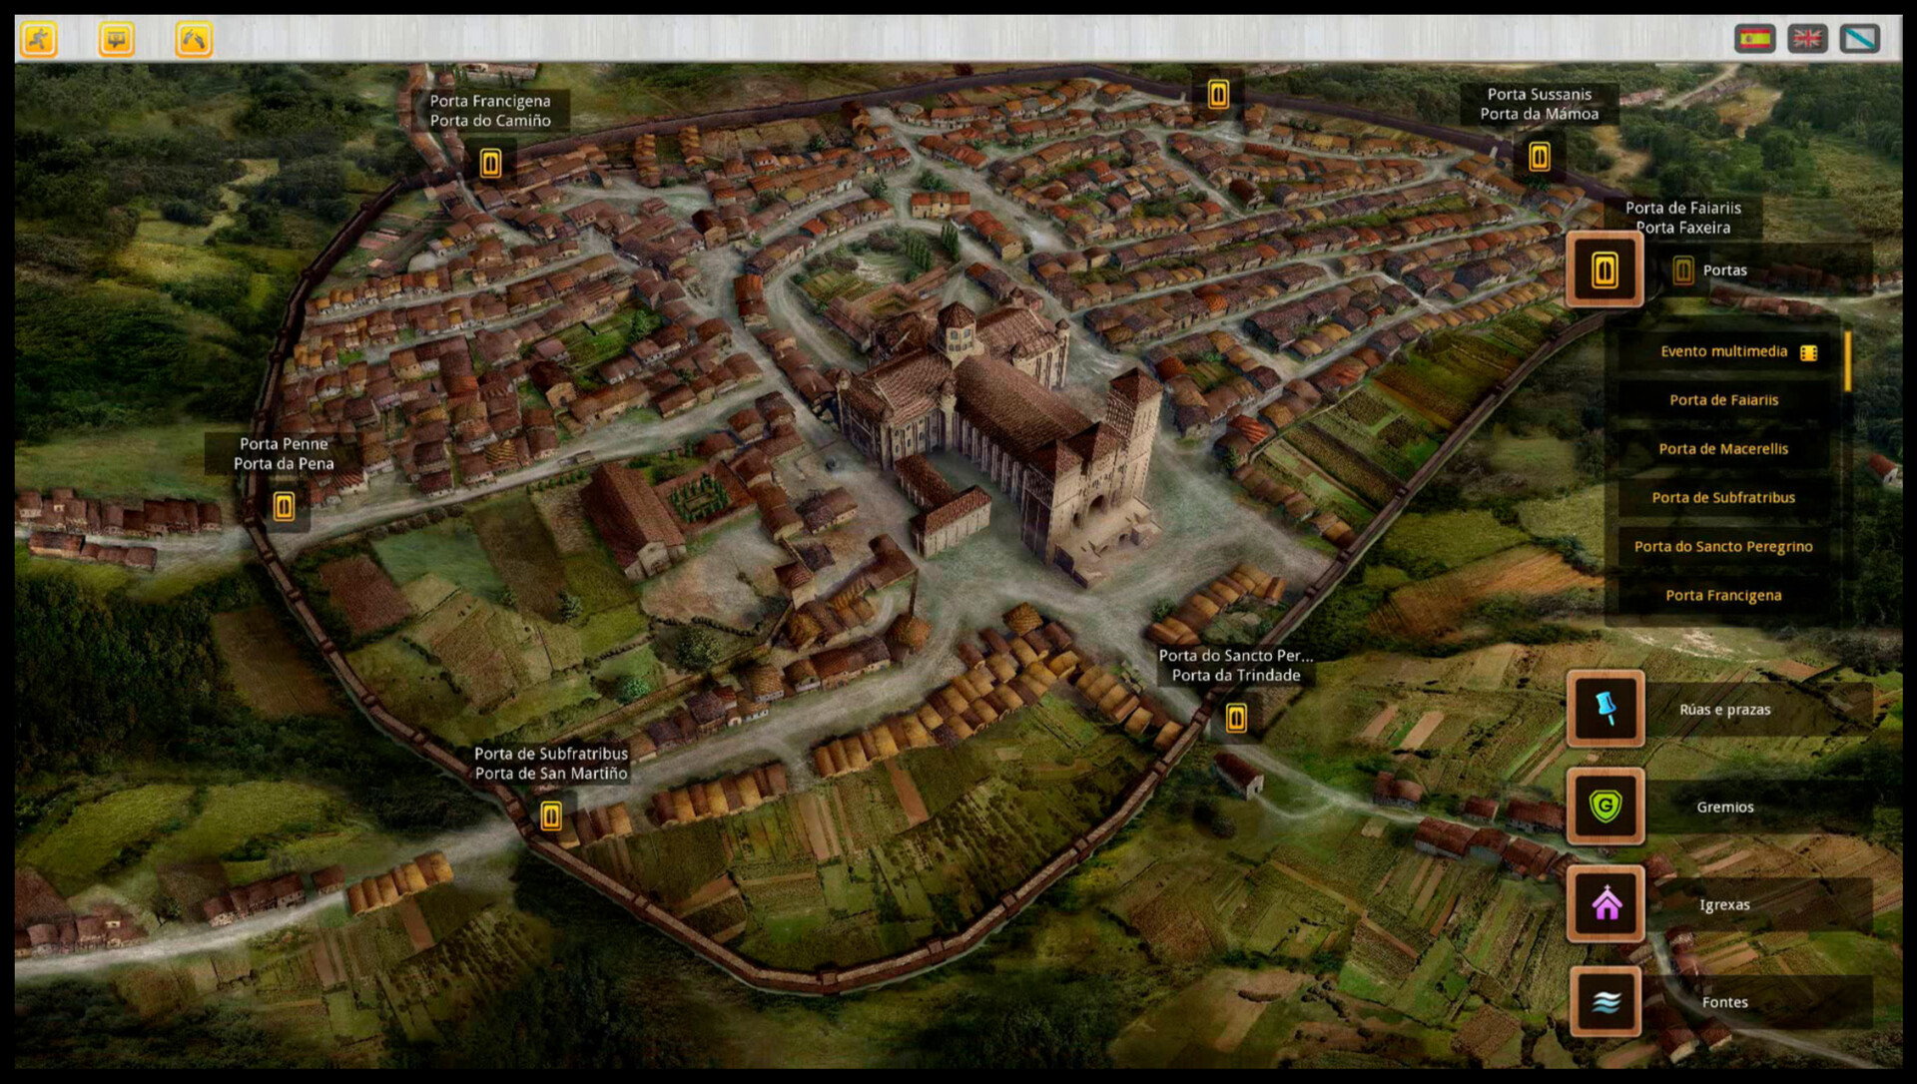Expand the Rúas e prazas category

click(1604, 709)
